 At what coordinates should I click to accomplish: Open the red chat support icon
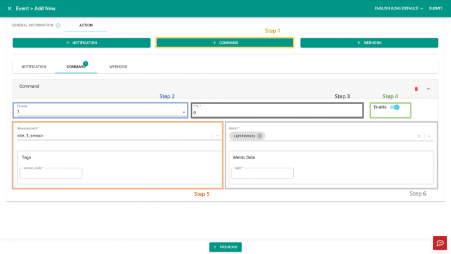pyautogui.click(x=440, y=243)
